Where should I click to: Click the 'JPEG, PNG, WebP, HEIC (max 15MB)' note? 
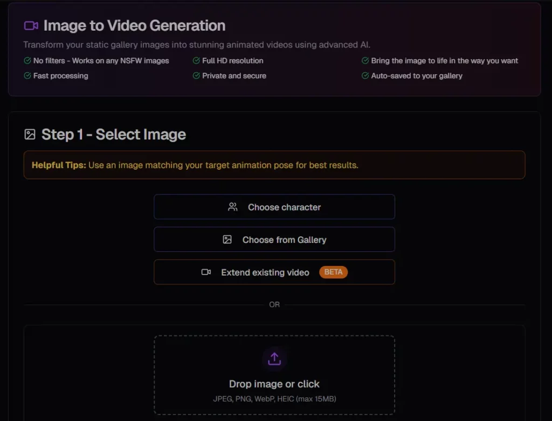274,399
